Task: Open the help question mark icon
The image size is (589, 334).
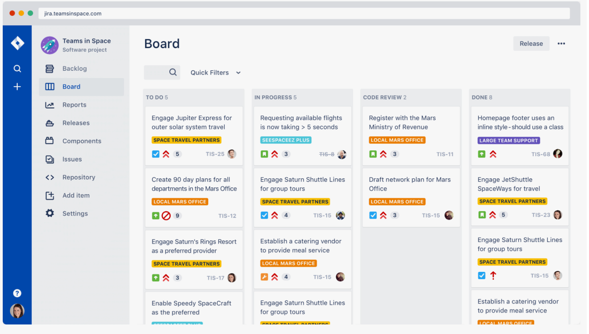Action: (17, 293)
